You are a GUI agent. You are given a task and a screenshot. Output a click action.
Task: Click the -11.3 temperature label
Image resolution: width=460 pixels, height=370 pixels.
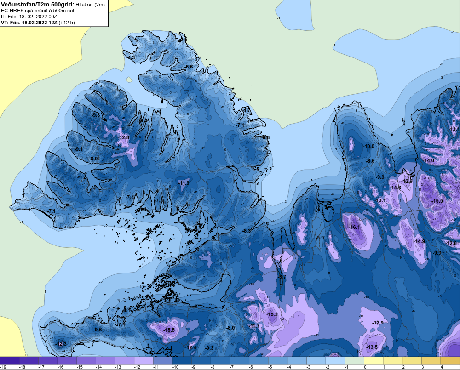pyautogui.click(x=184, y=183)
